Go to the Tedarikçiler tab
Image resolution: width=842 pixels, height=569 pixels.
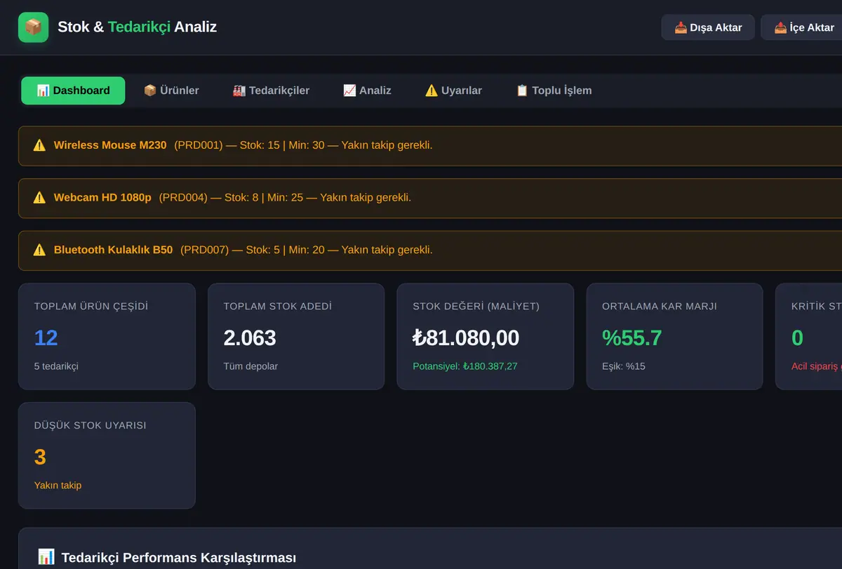click(x=271, y=91)
